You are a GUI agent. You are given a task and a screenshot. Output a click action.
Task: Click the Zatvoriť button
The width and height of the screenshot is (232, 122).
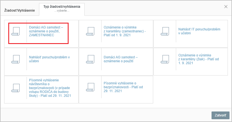tap(220, 115)
